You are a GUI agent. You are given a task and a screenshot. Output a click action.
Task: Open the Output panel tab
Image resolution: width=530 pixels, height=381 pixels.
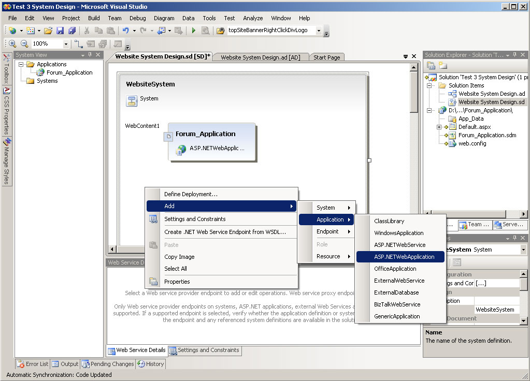[65, 364]
